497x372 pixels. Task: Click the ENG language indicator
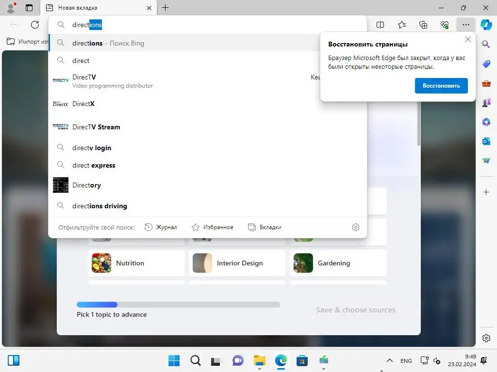(406, 360)
